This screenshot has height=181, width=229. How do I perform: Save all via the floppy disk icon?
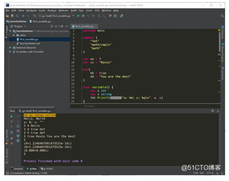click(12, 16)
